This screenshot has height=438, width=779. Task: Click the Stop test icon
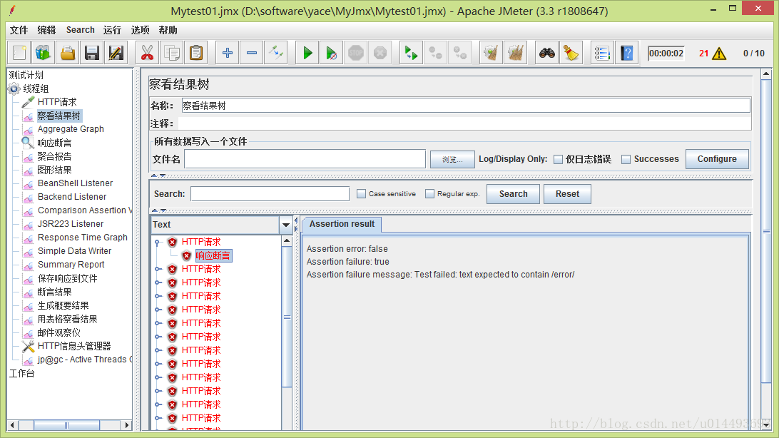click(356, 53)
